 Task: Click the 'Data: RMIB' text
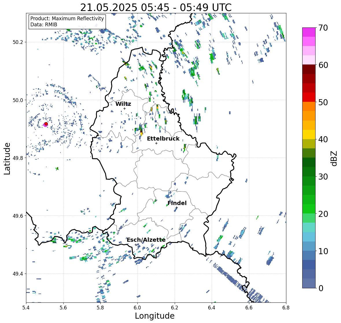coord(44,25)
